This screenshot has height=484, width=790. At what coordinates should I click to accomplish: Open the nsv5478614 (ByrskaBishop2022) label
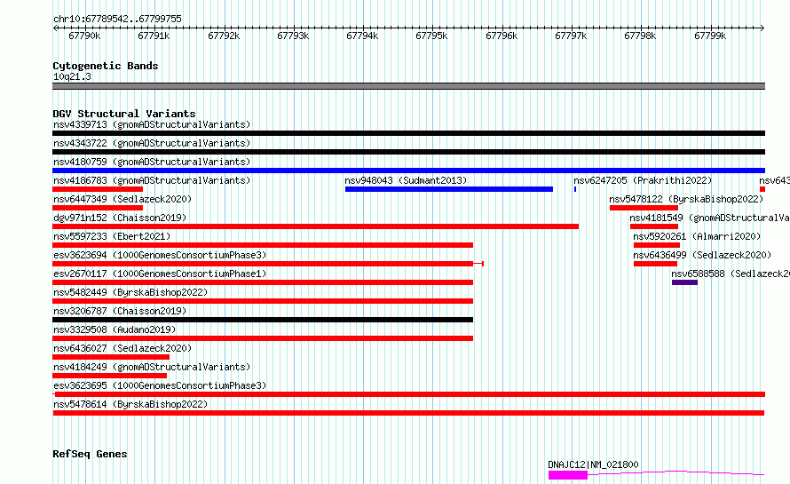(130, 404)
